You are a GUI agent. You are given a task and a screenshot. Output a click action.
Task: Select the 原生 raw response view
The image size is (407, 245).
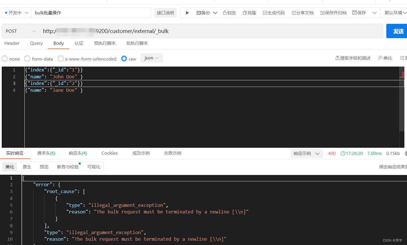pos(27,167)
